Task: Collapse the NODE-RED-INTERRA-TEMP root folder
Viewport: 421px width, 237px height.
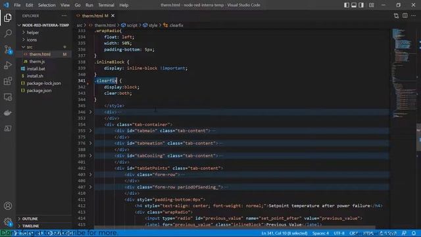Action: pos(43,25)
